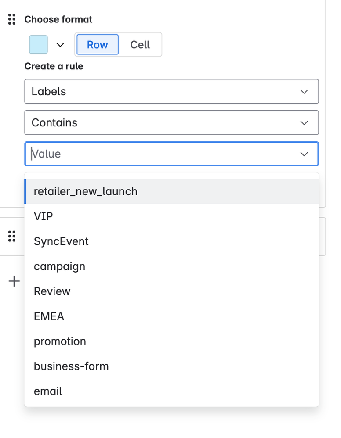Choose the Review label

click(x=52, y=291)
